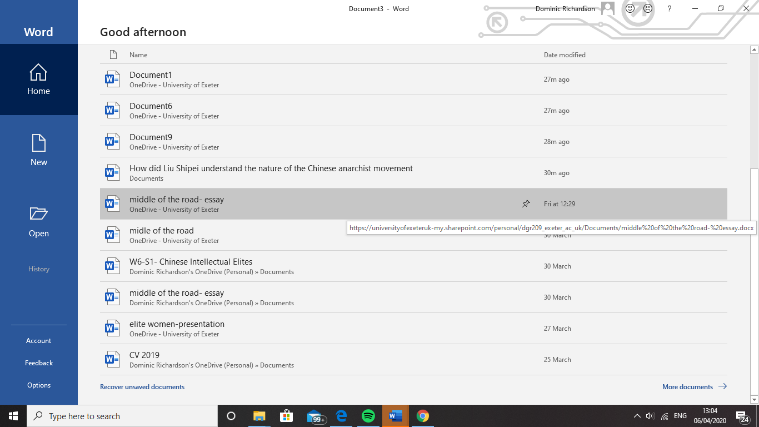The image size is (759, 427).
Task: Open the CV 2019 document
Action: [x=413, y=360]
